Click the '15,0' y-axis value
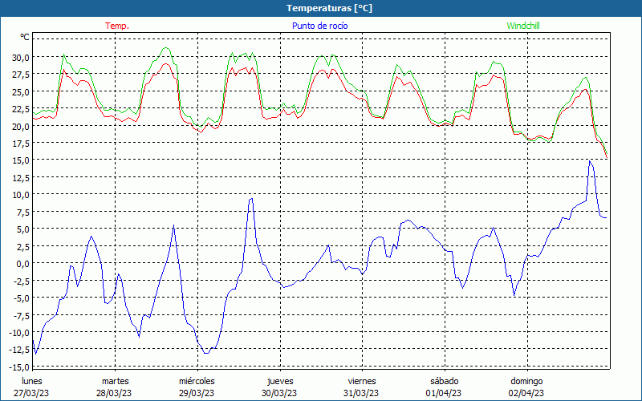Viewport: 642px width, 401px height. coord(20,160)
